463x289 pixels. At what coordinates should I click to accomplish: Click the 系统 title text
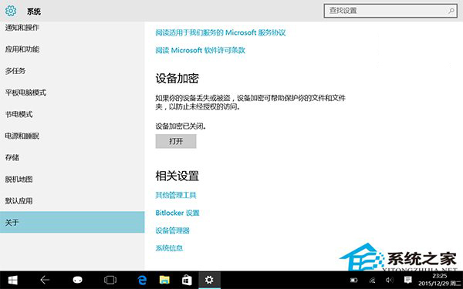click(34, 12)
